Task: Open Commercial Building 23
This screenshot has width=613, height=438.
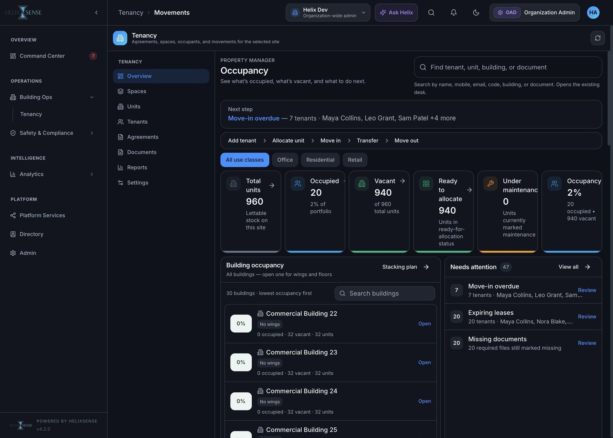Action: coord(425,362)
